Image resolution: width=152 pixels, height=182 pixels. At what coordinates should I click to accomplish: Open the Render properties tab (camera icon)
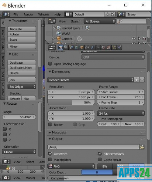(x=60, y=47)
